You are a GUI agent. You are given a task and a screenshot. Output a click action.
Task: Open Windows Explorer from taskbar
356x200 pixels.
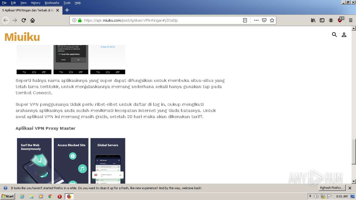[31, 196]
